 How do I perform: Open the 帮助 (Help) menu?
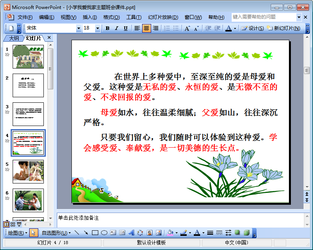[x=216, y=17]
